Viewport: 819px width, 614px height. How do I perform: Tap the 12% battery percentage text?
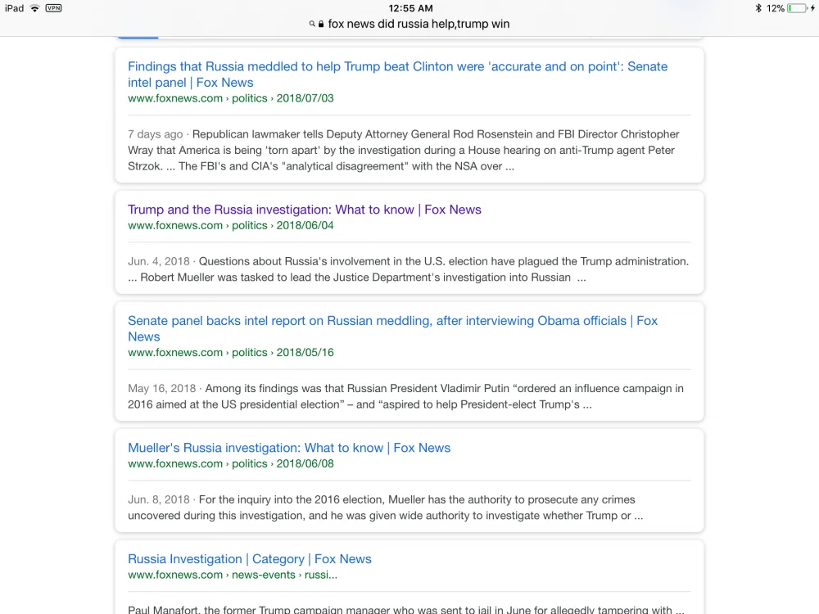coord(775,8)
